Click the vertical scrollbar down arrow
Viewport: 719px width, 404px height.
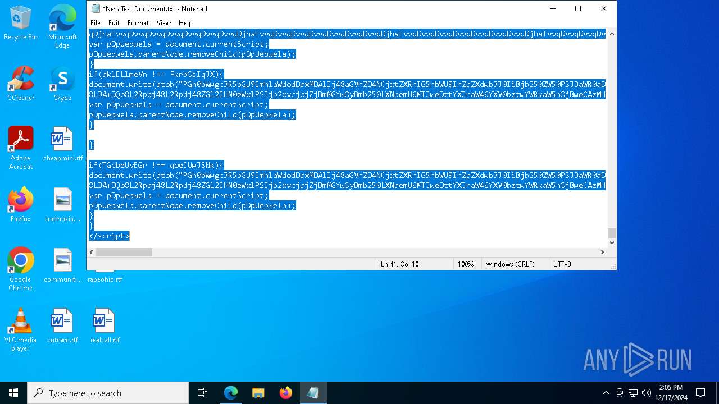point(612,242)
